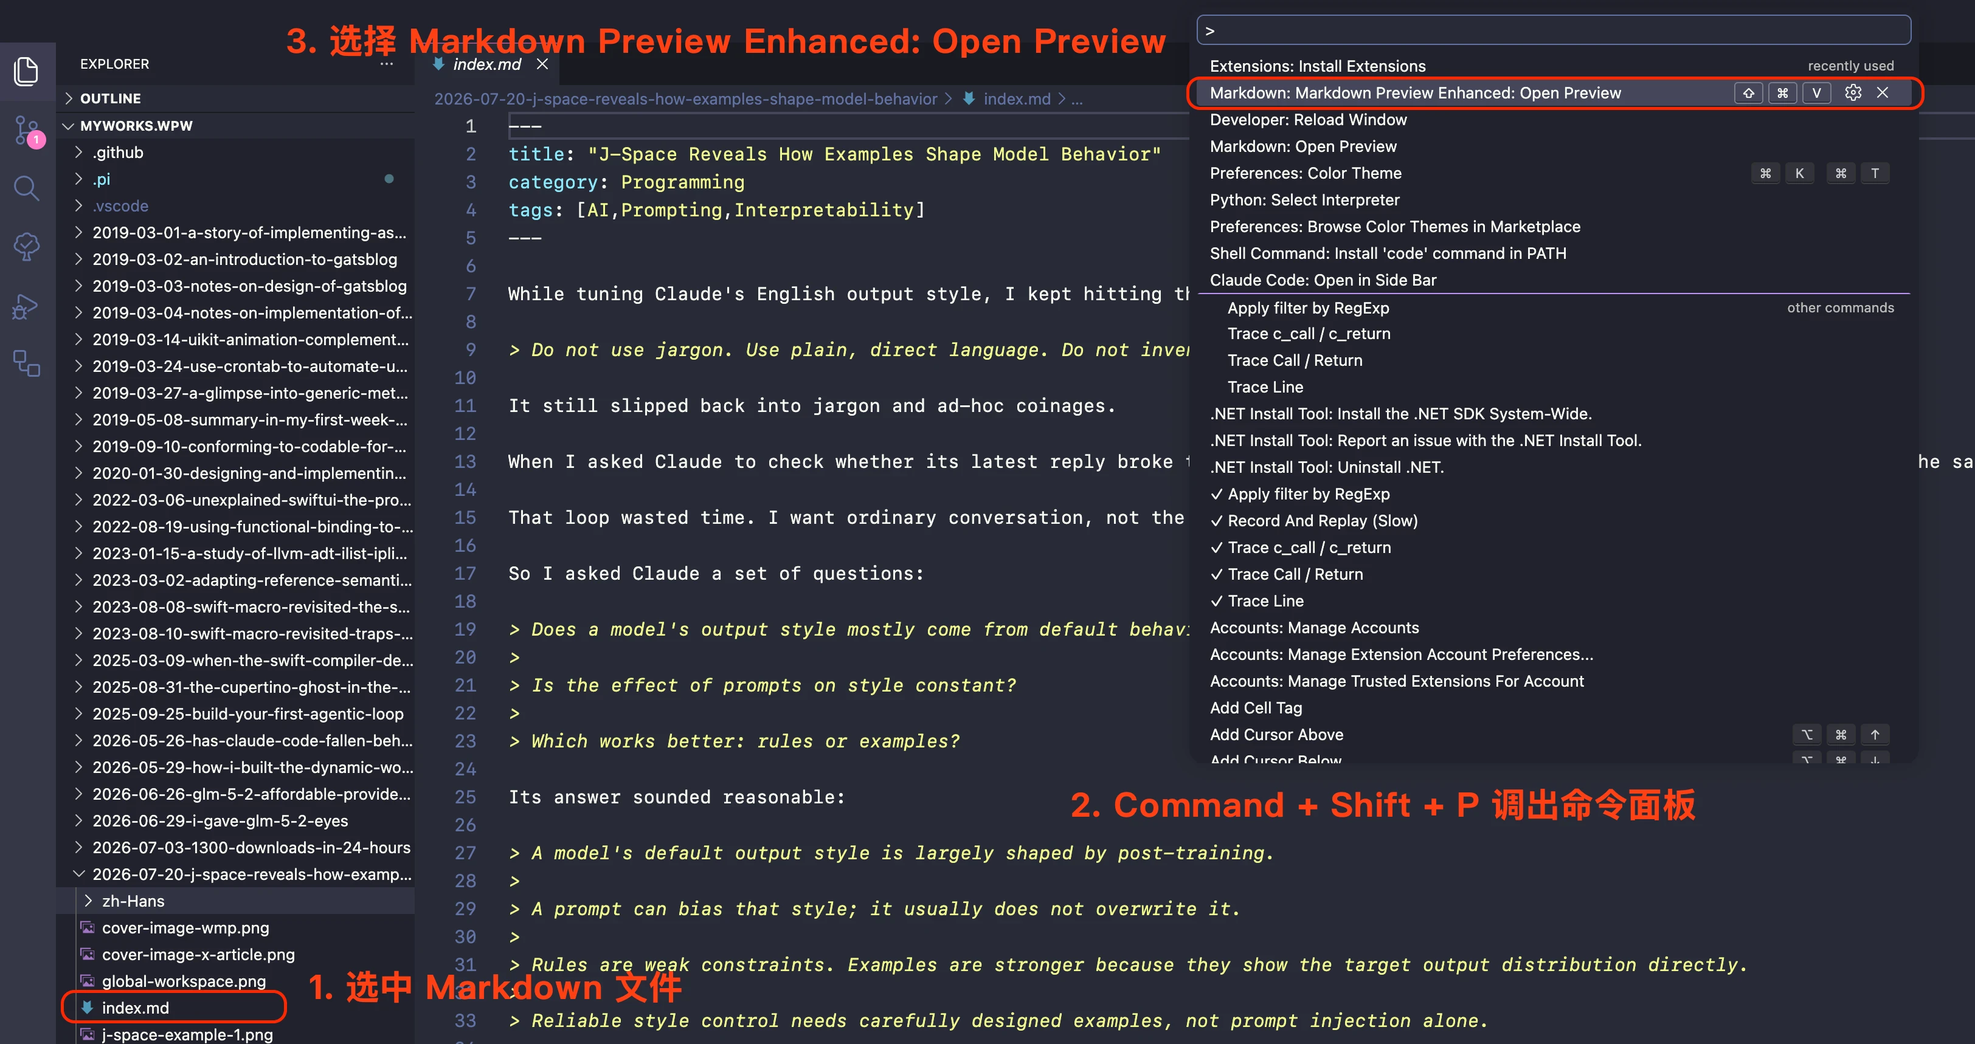Expand the .vscode folder
The image size is (1975, 1044).
tap(78, 206)
